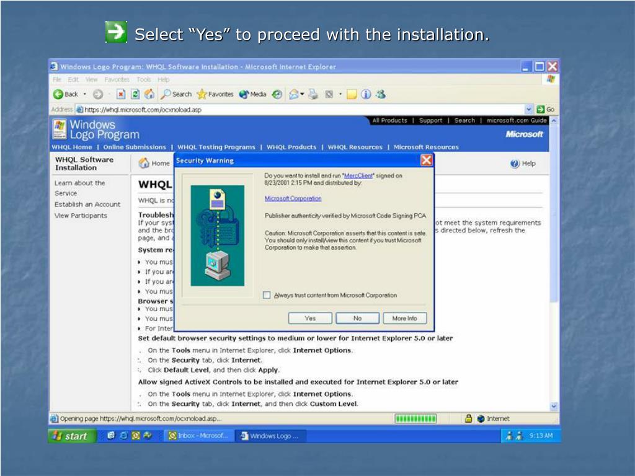Click All Products header link
This screenshot has width=635, height=476.
coord(389,120)
